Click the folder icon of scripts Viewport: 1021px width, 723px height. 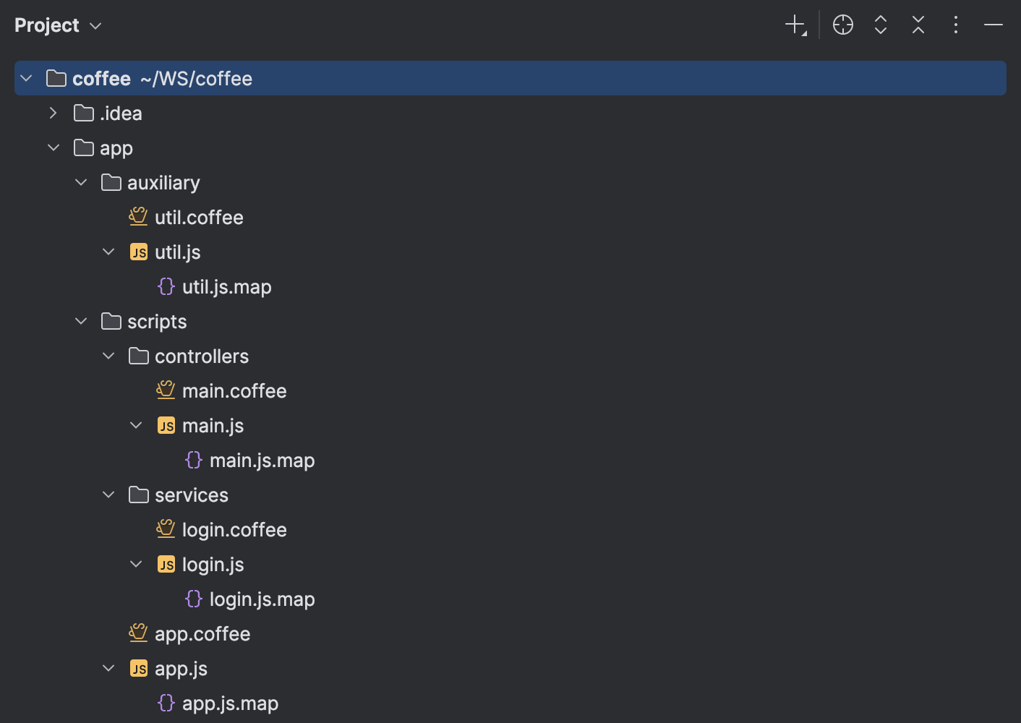pos(110,320)
